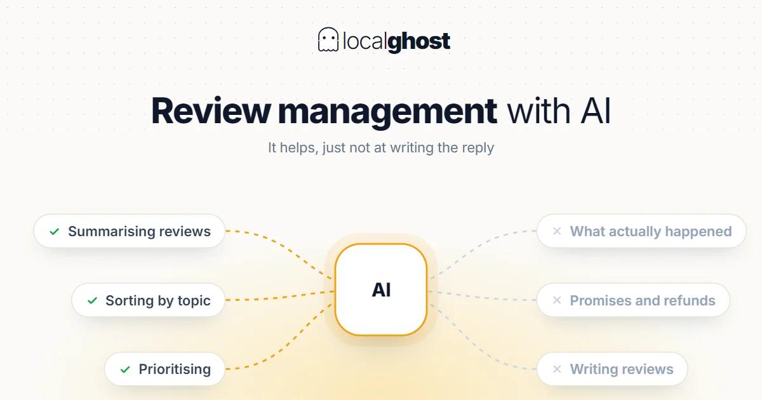Click the green check beside Sorting by topic
Image resolution: width=762 pixels, height=400 pixels.
tap(92, 301)
